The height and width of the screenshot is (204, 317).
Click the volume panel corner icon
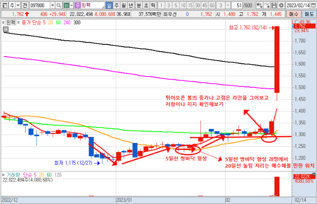314,174
